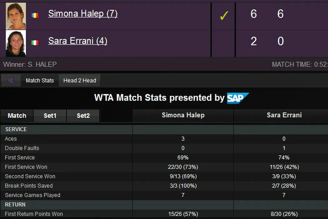The image size is (328, 219).
Task: Click the SAP sponsor logo
Action: pyautogui.click(x=238, y=98)
